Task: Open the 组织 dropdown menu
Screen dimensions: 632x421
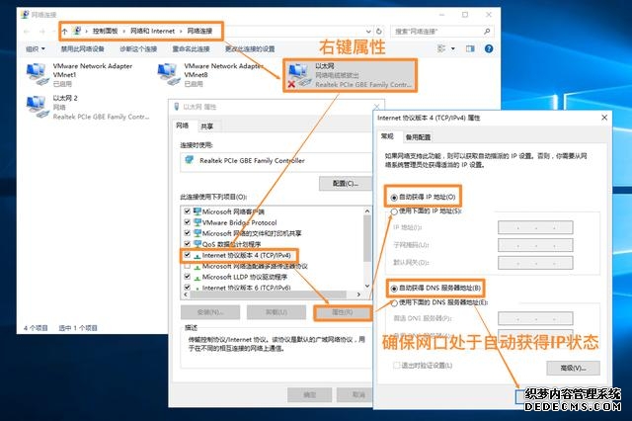Action: (36, 48)
